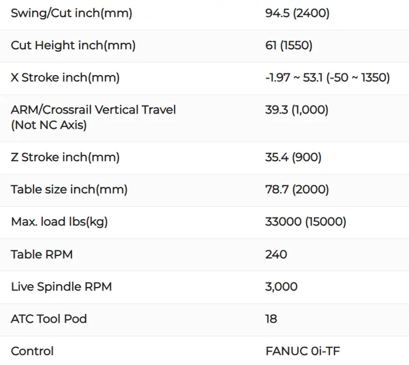The image size is (409, 365).
Task: Click the ATC Tool Pod label
Action: click(49, 319)
